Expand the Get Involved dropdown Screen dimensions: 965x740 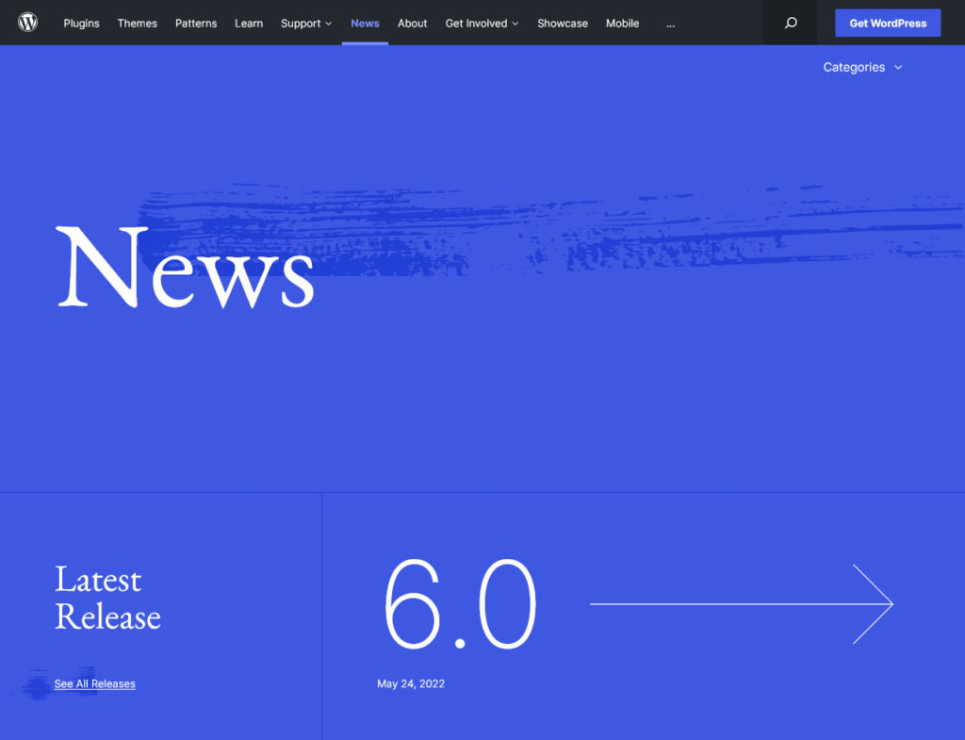pyautogui.click(x=482, y=23)
